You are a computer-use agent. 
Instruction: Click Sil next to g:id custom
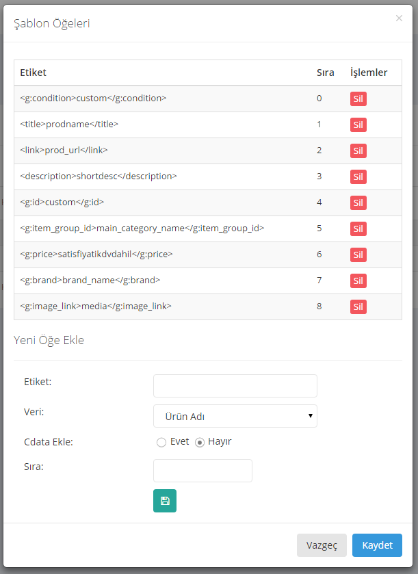tap(358, 203)
